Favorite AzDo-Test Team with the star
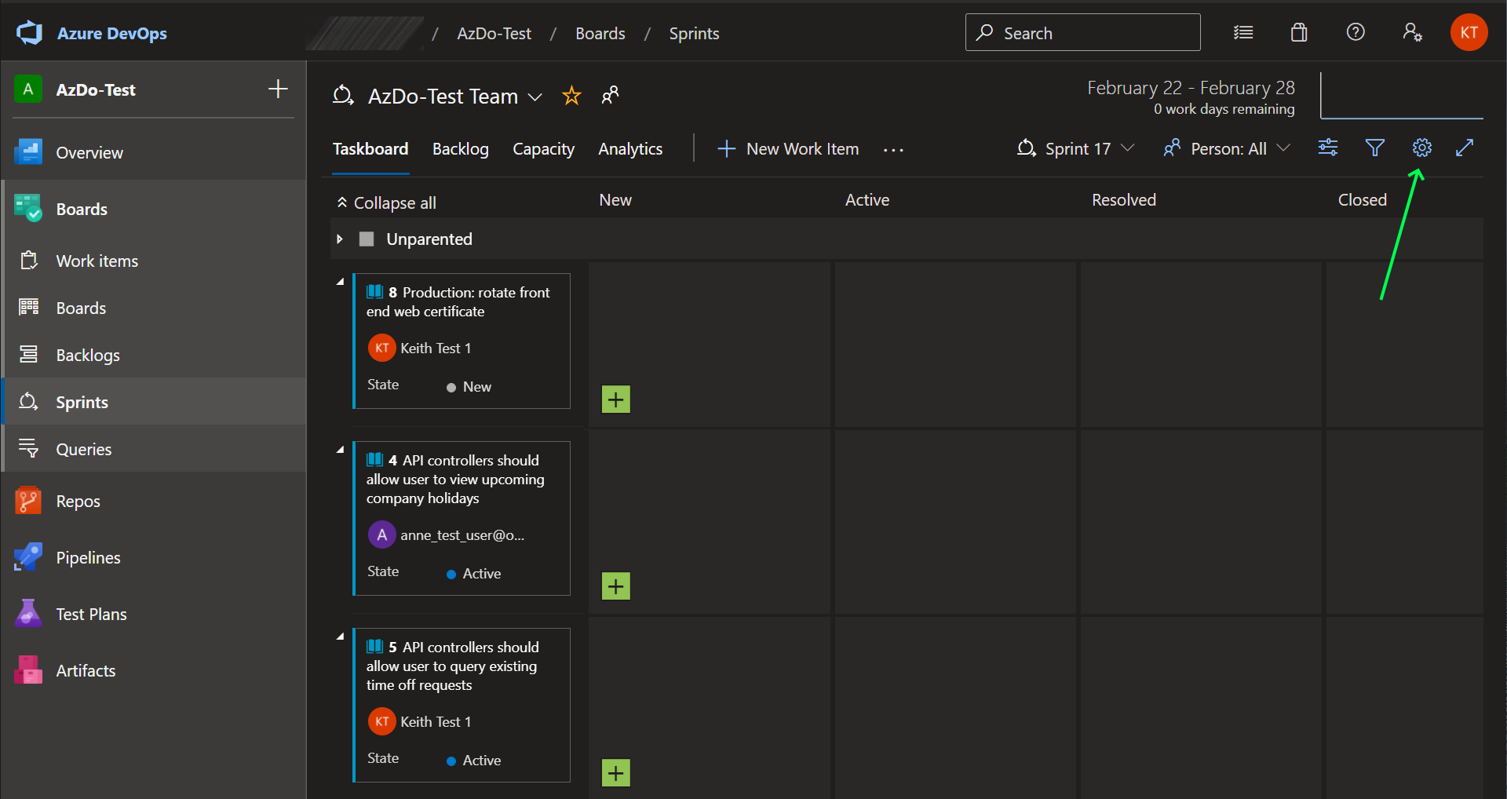Image resolution: width=1507 pixels, height=799 pixels. [571, 96]
